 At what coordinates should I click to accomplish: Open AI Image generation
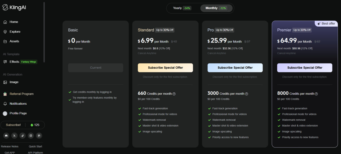(14, 82)
